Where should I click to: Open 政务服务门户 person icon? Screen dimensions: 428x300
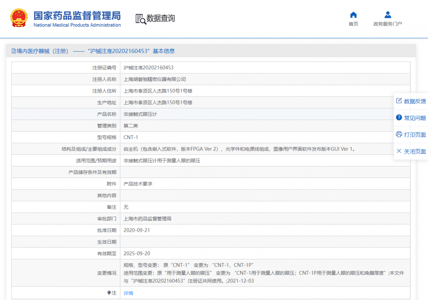click(x=388, y=15)
